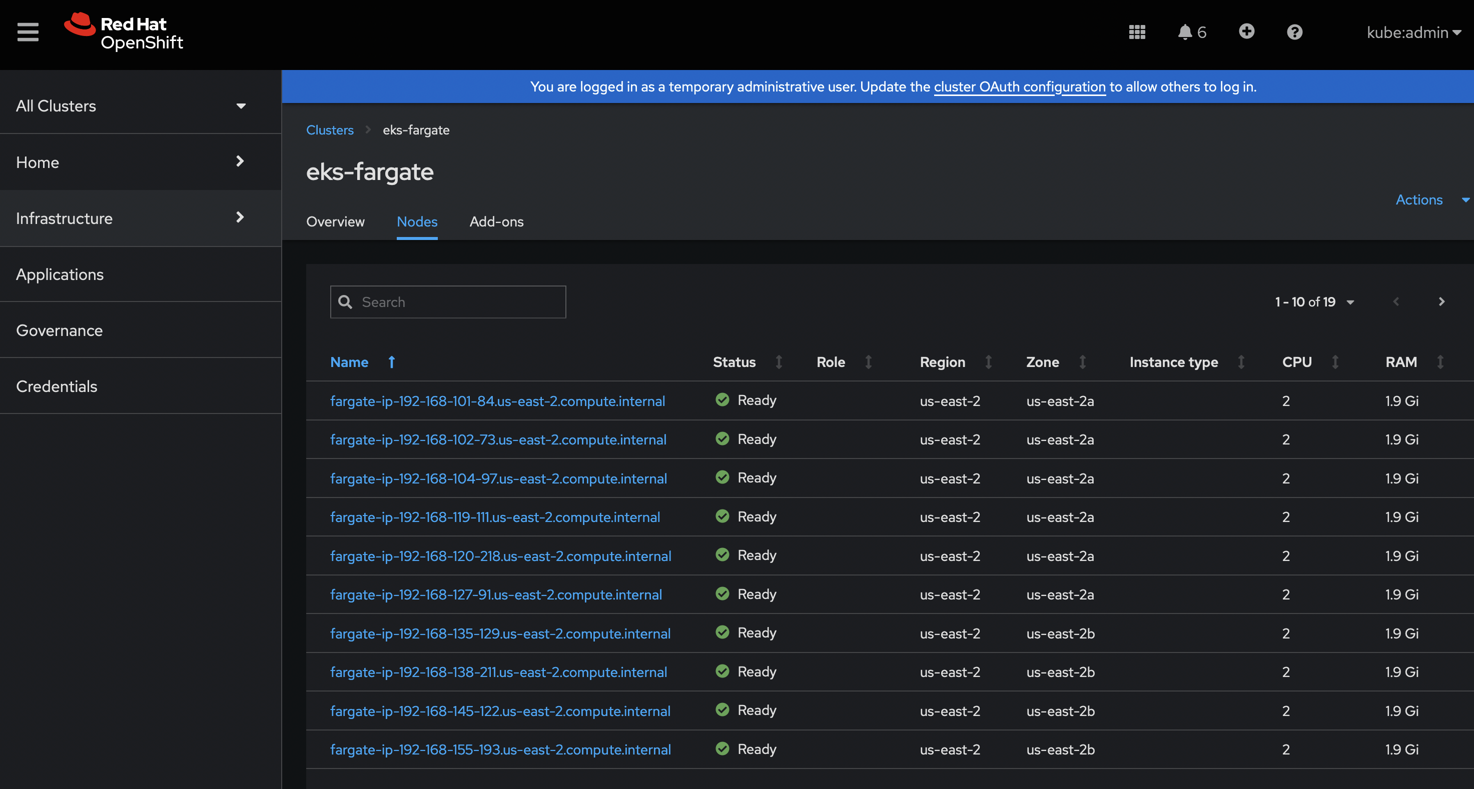Open the hamburger navigation menu
The width and height of the screenshot is (1474, 789).
[x=28, y=32]
